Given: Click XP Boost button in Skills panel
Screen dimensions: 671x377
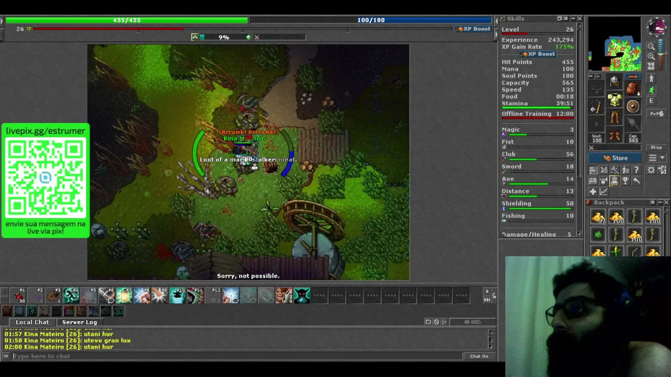Looking at the screenshot, I should pos(537,54).
